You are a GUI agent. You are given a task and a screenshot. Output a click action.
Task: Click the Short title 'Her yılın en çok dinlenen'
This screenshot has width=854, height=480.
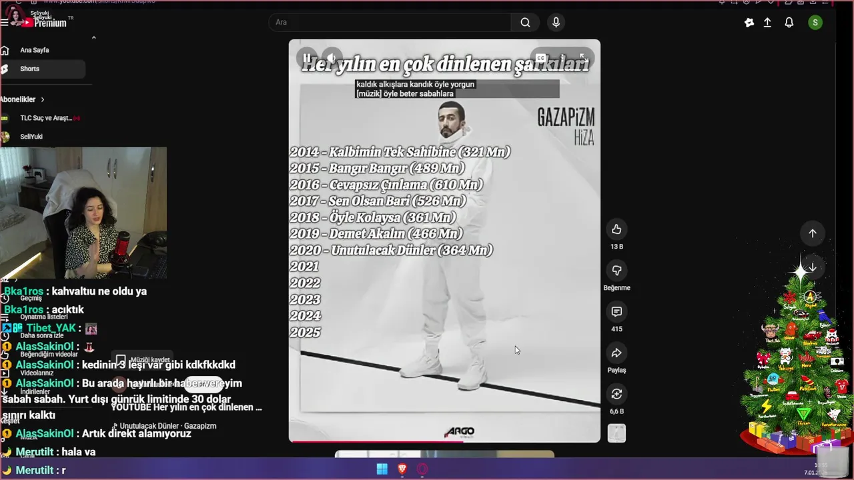(187, 407)
